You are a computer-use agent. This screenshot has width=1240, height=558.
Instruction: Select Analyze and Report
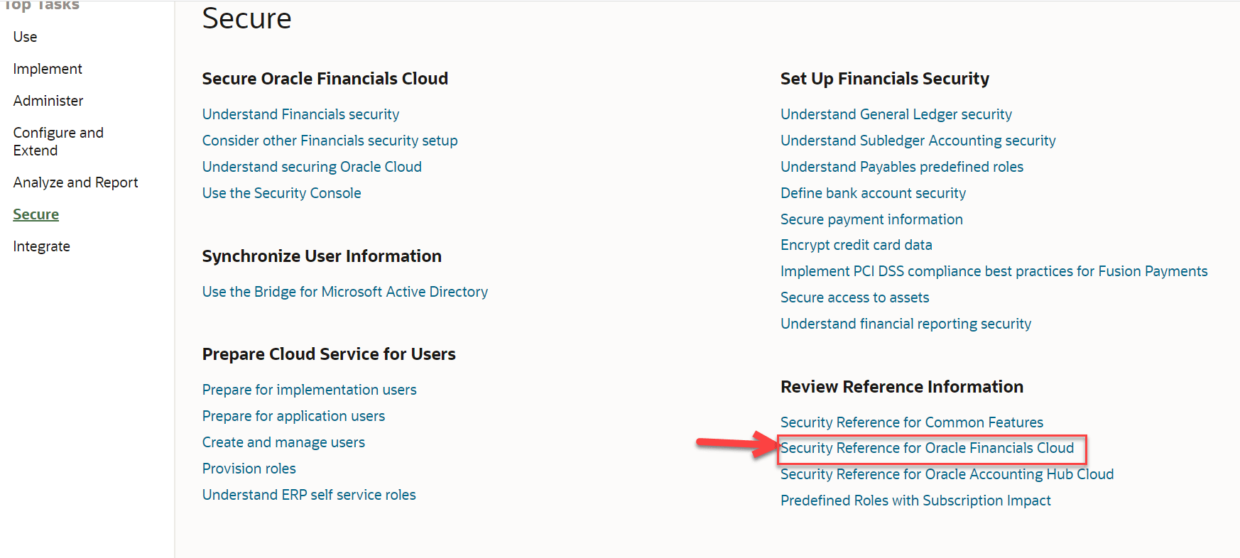75,182
